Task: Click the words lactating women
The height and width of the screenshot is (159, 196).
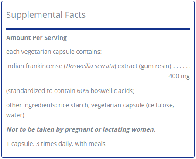Action: point(129,129)
